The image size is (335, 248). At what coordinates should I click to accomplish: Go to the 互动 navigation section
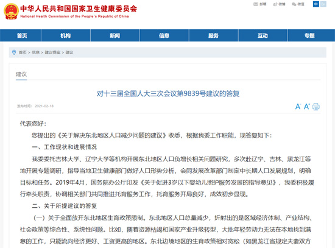[x=263, y=35]
